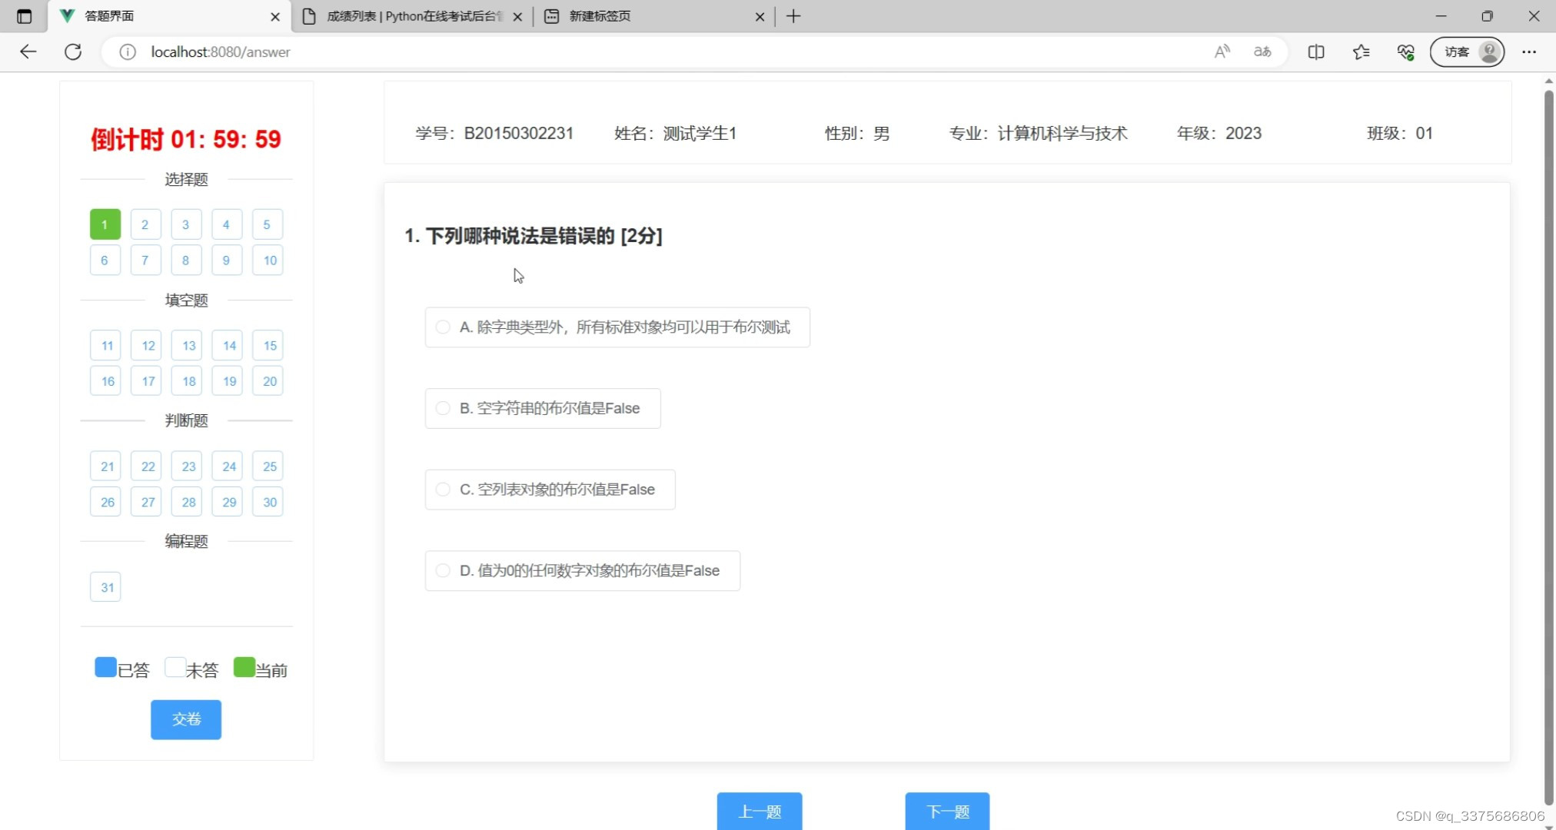Open browser essentials heart icon
Image resolution: width=1556 pixels, height=830 pixels.
(x=1406, y=51)
